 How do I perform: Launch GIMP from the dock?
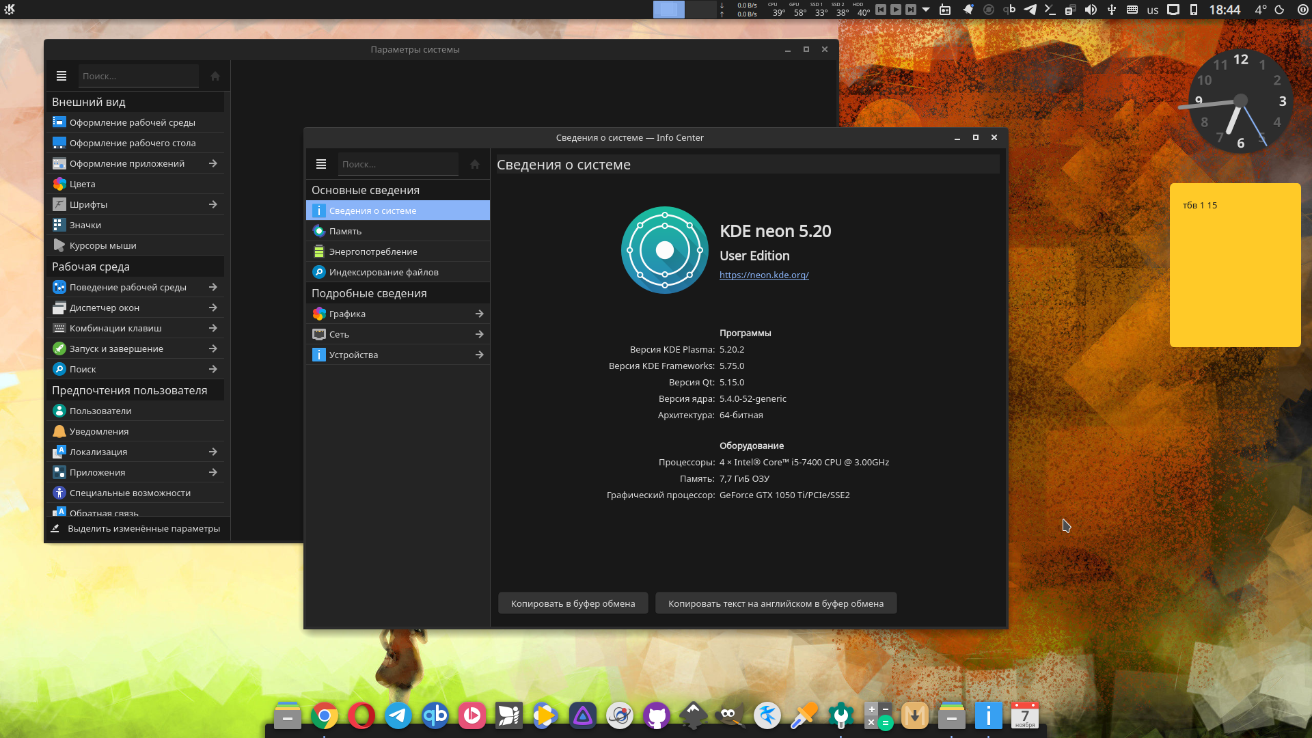(730, 715)
